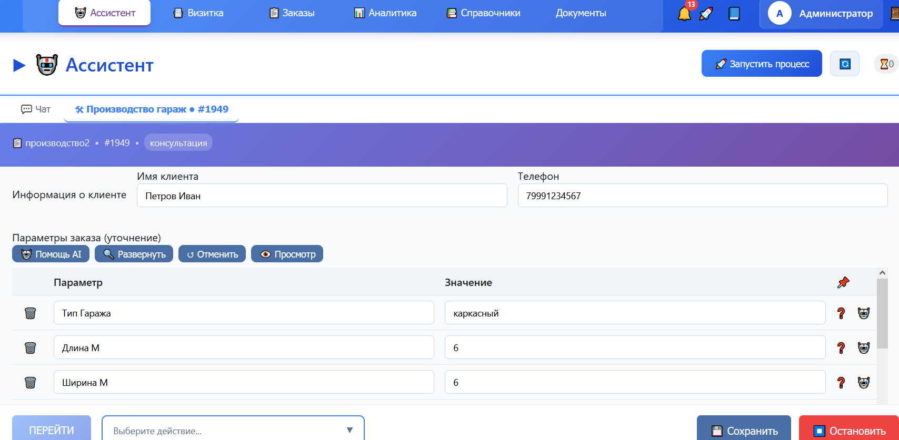Click the pin icon in table header
This screenshot has width=899, height=440.
[843, 282]
